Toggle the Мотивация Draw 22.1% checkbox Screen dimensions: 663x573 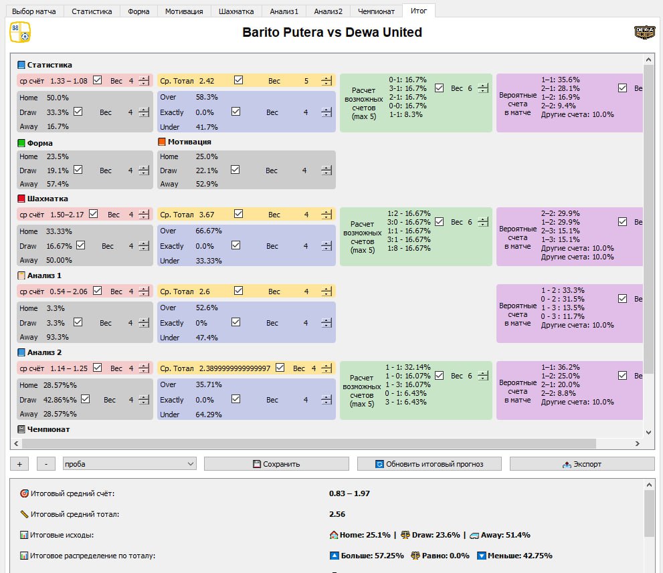point(235,169)
